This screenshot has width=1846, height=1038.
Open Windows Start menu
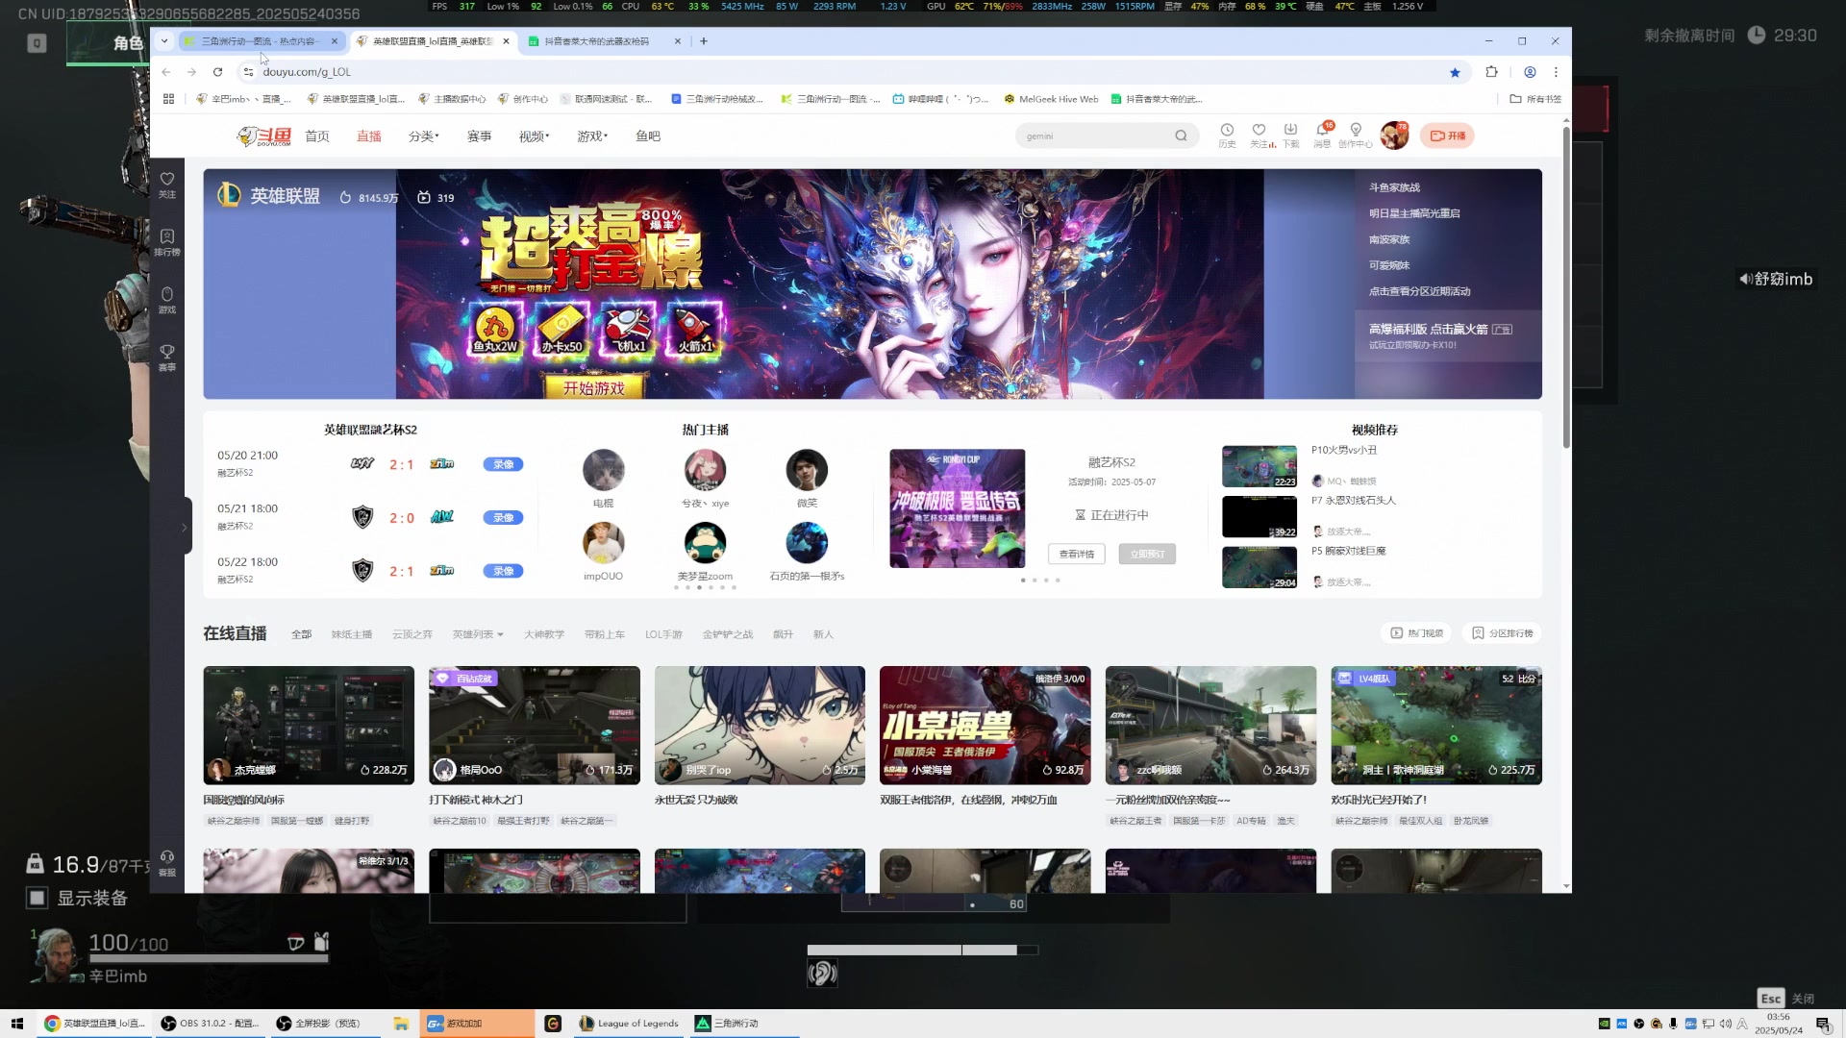point(17,1024)
